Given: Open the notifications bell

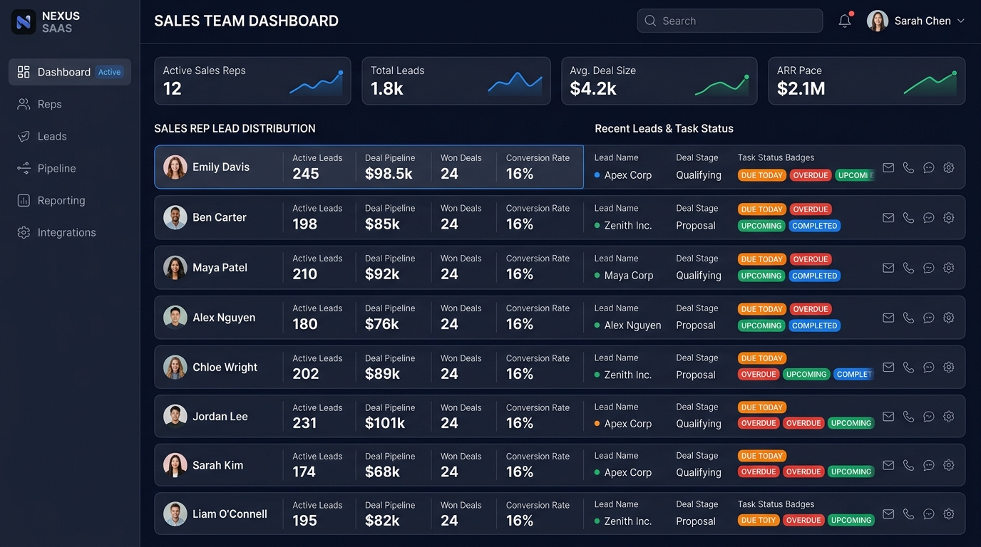Looking at the screenshot, I should point(845,21).
